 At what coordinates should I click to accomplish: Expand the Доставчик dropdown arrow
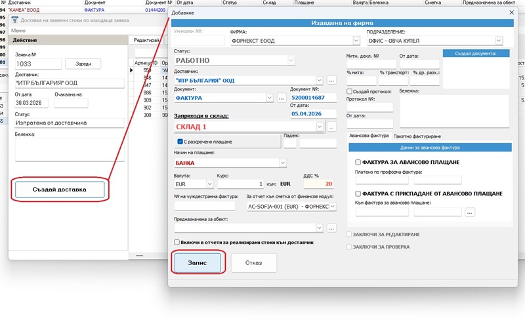point(319,80)
